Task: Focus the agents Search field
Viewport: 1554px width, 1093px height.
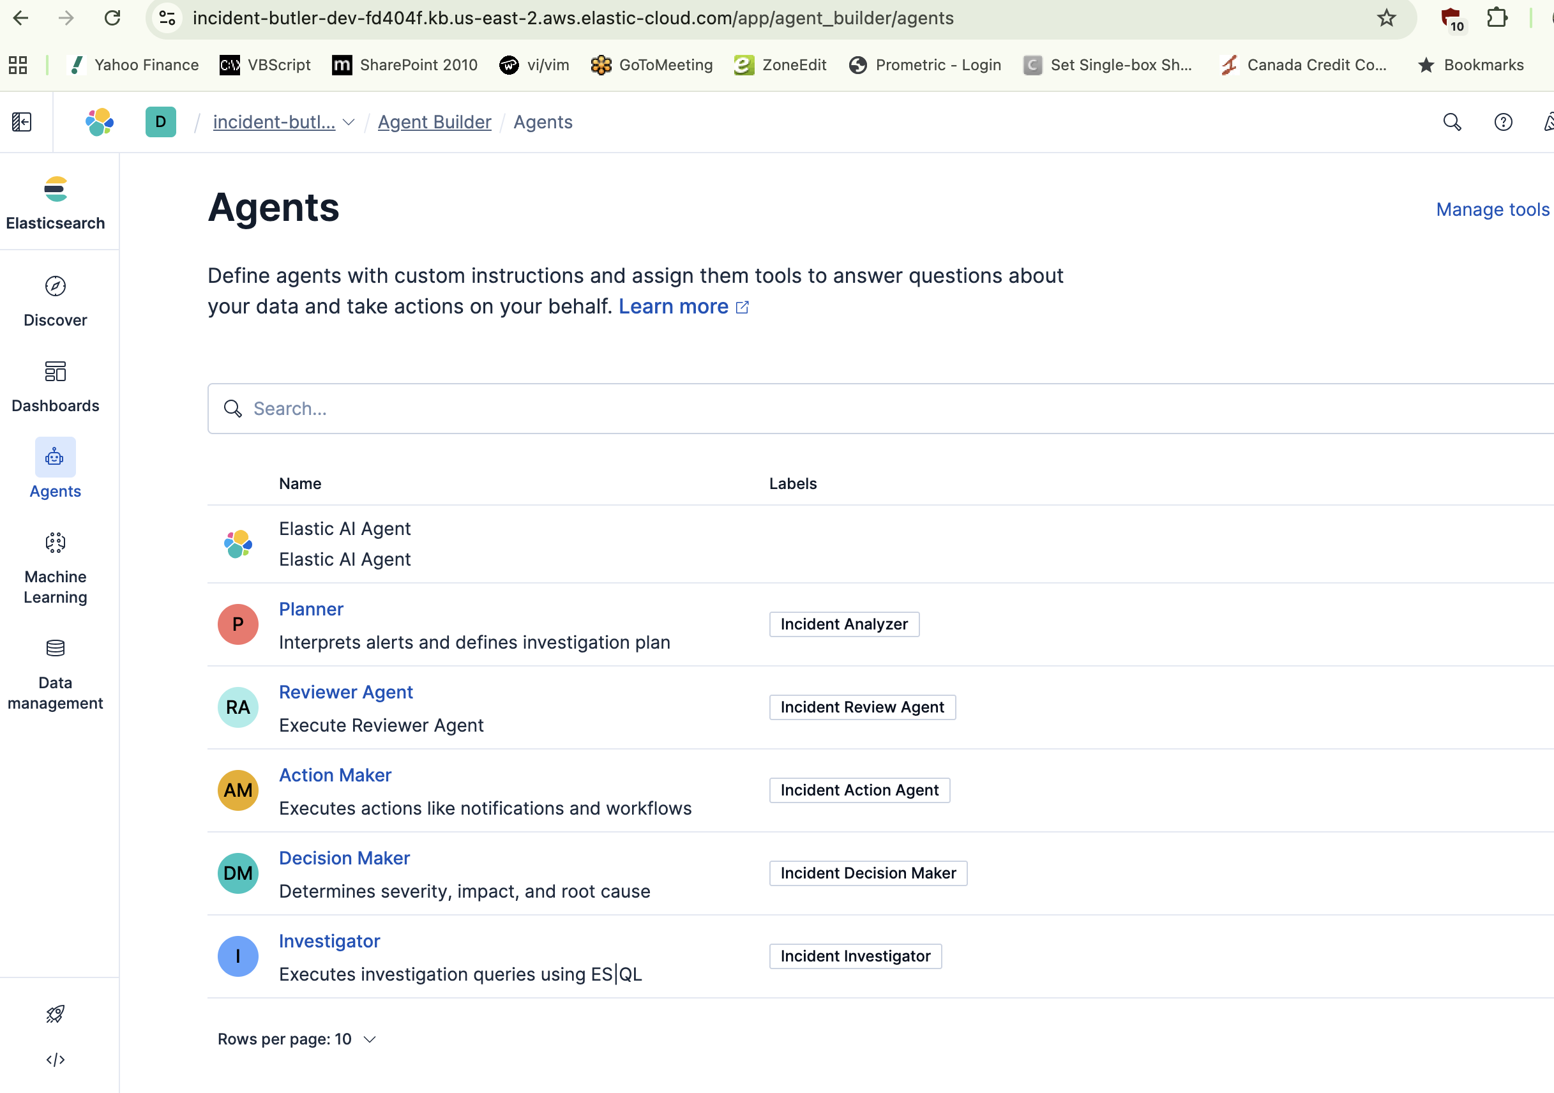Action: (880, 409)
